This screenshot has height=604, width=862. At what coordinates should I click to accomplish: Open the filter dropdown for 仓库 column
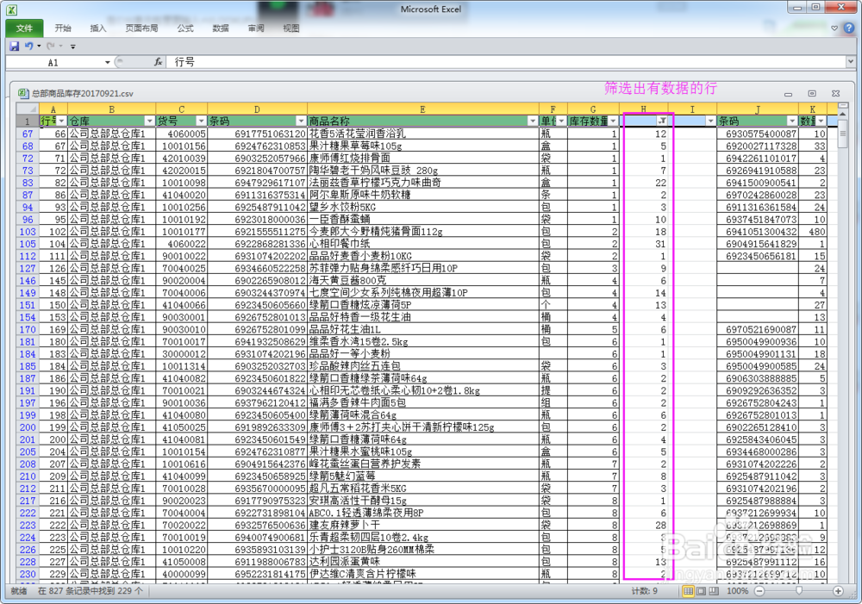(149, 121)
